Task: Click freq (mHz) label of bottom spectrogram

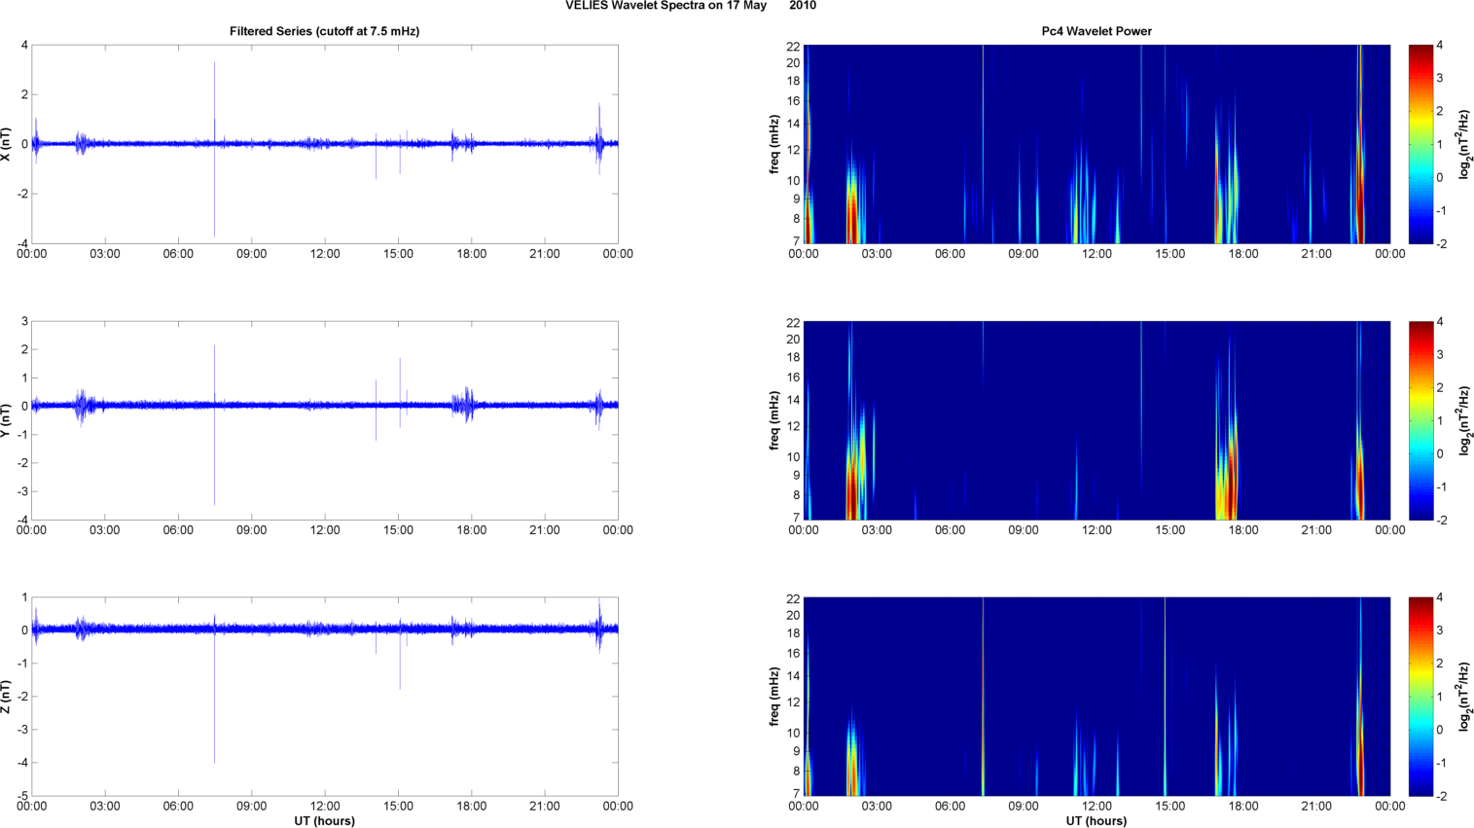Action: [x=774, y=697]
